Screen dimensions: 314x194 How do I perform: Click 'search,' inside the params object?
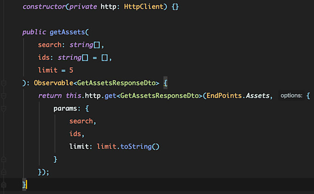point(83,121)
